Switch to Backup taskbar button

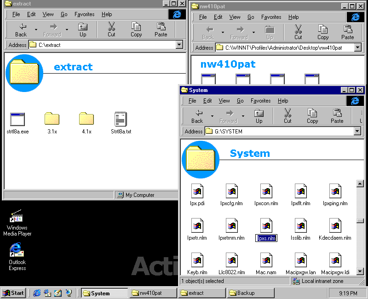click(x=251, y=293)
